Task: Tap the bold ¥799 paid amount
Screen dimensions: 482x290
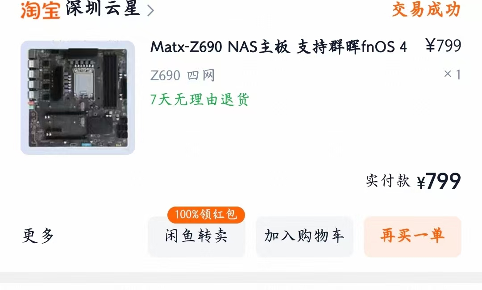Action: 439,181
